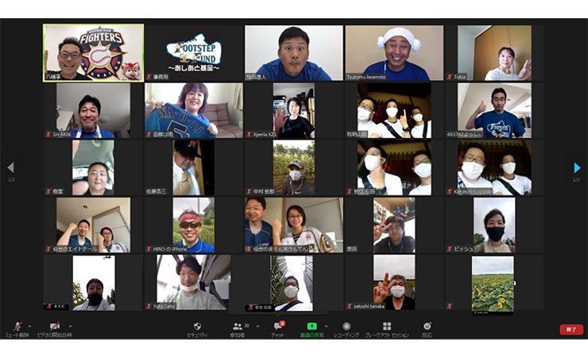Open the Breakout Rooms icon
Viewport: 588px width, 357px height.
point(387,326)
